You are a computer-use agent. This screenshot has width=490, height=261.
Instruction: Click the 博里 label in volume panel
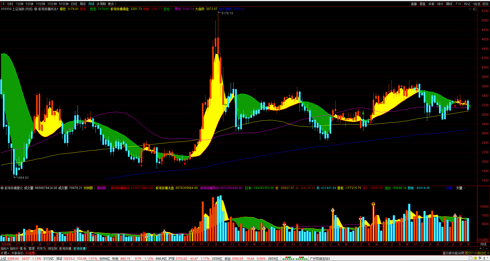449,188
